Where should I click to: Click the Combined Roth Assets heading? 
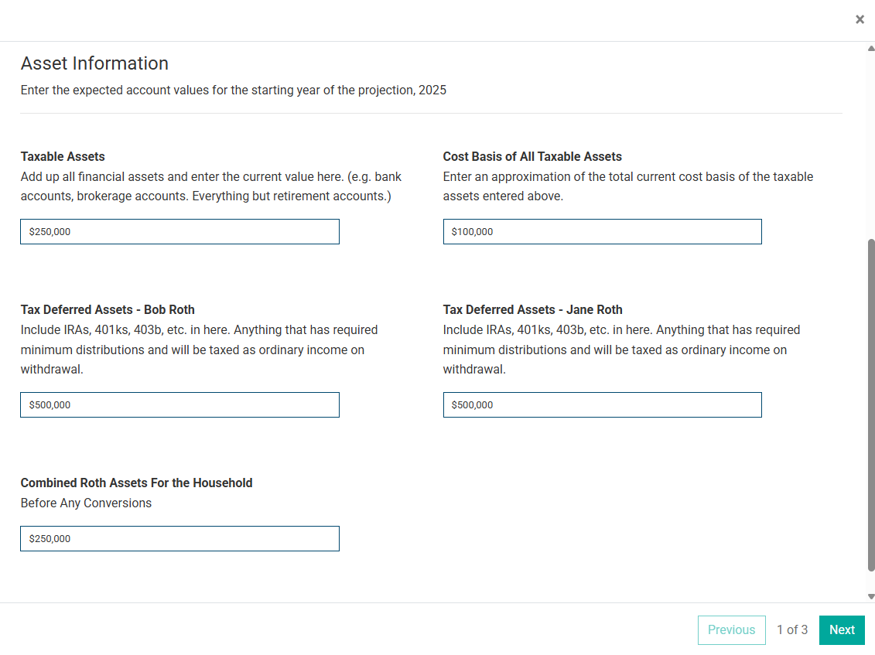136,483
